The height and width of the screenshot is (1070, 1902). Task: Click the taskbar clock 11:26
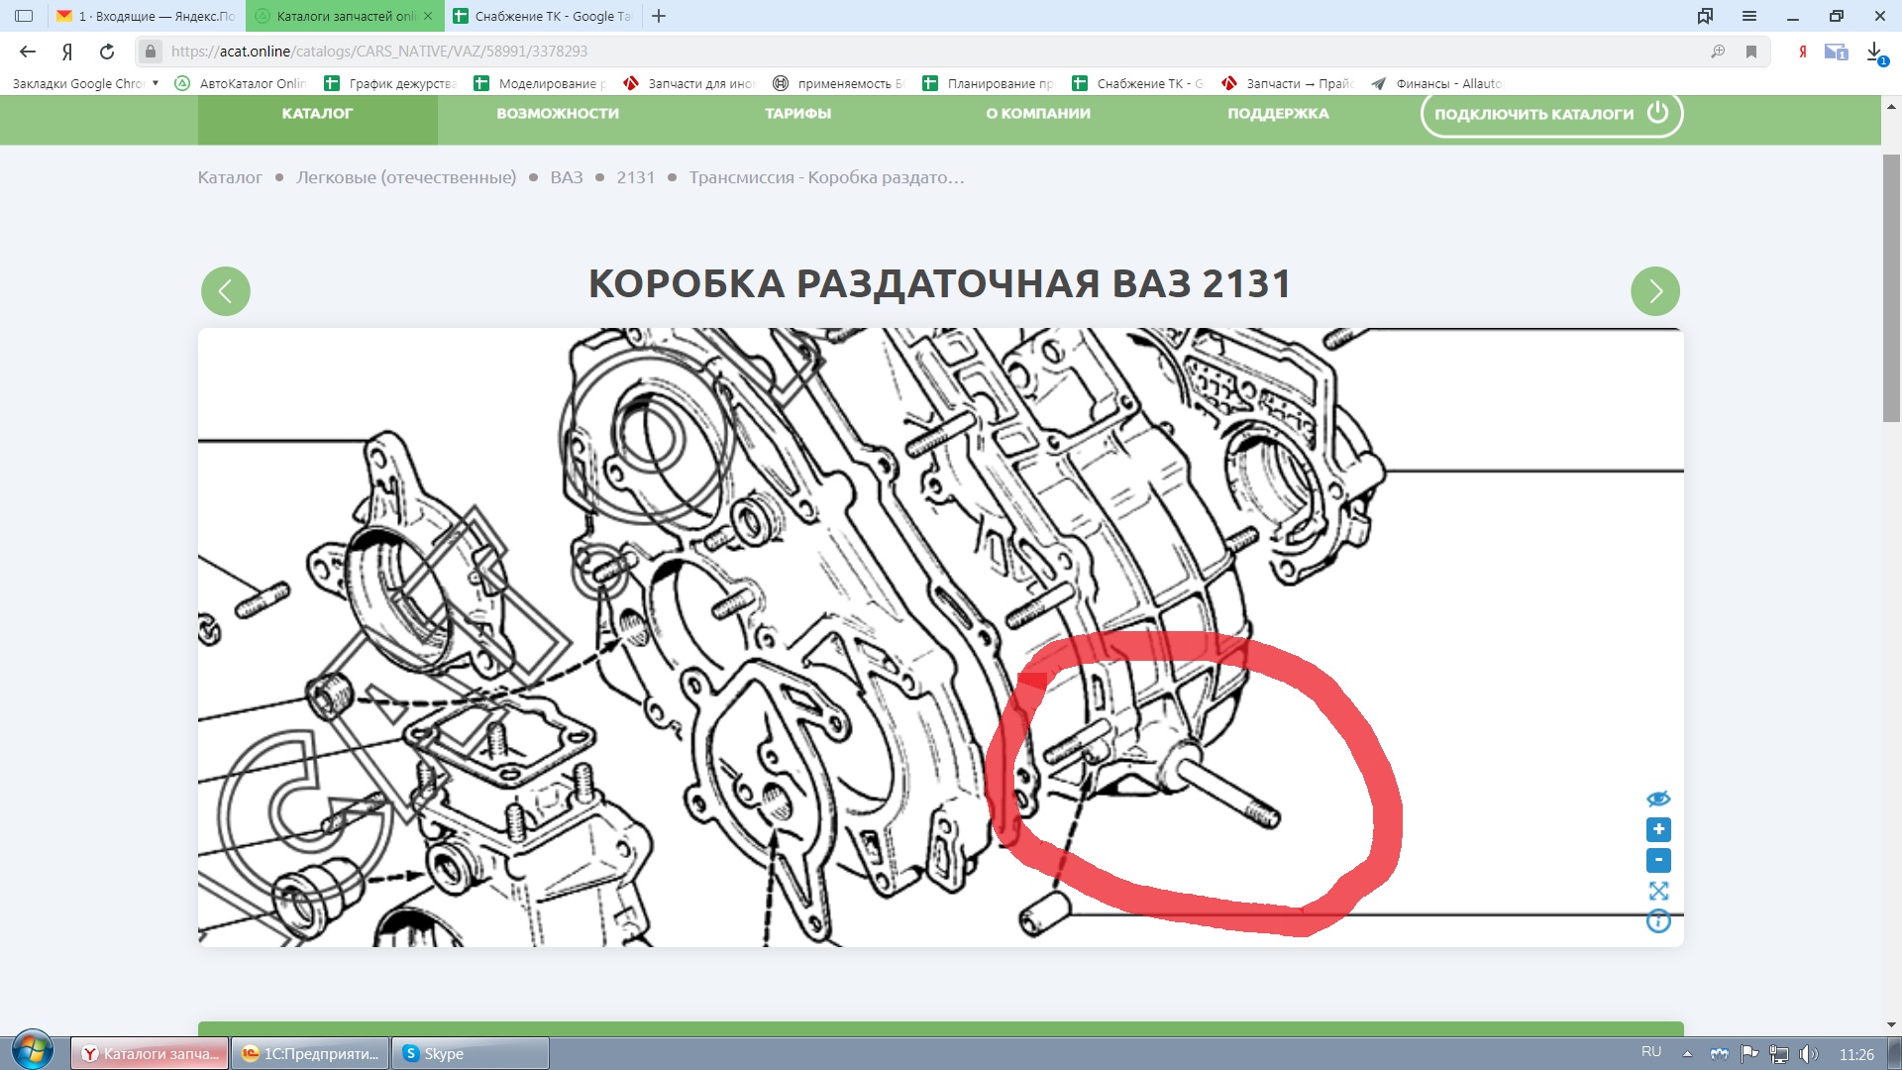(1856, 1054)
